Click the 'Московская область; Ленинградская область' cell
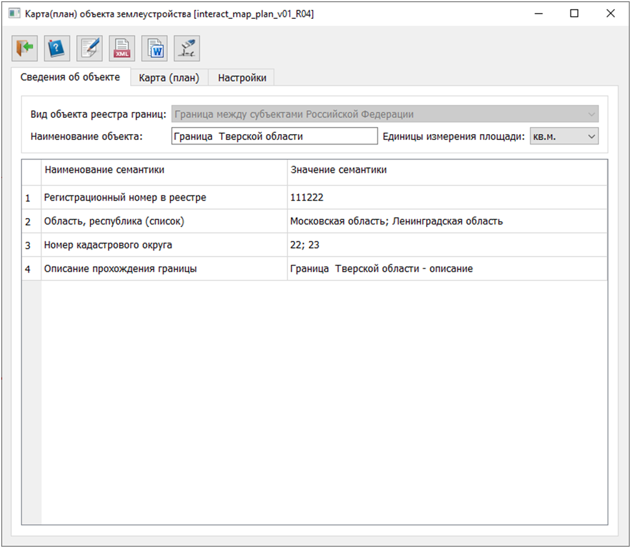 (x=446, y=221)
